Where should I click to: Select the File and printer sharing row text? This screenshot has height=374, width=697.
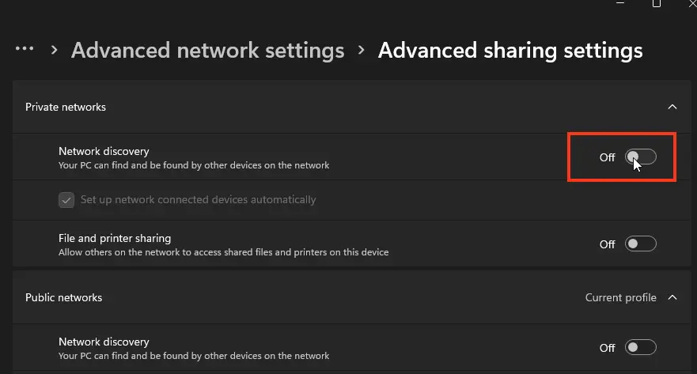coord(115,238)
